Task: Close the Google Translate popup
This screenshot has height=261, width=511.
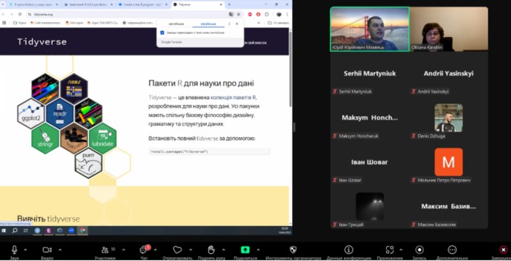Action: coord(237,24)
